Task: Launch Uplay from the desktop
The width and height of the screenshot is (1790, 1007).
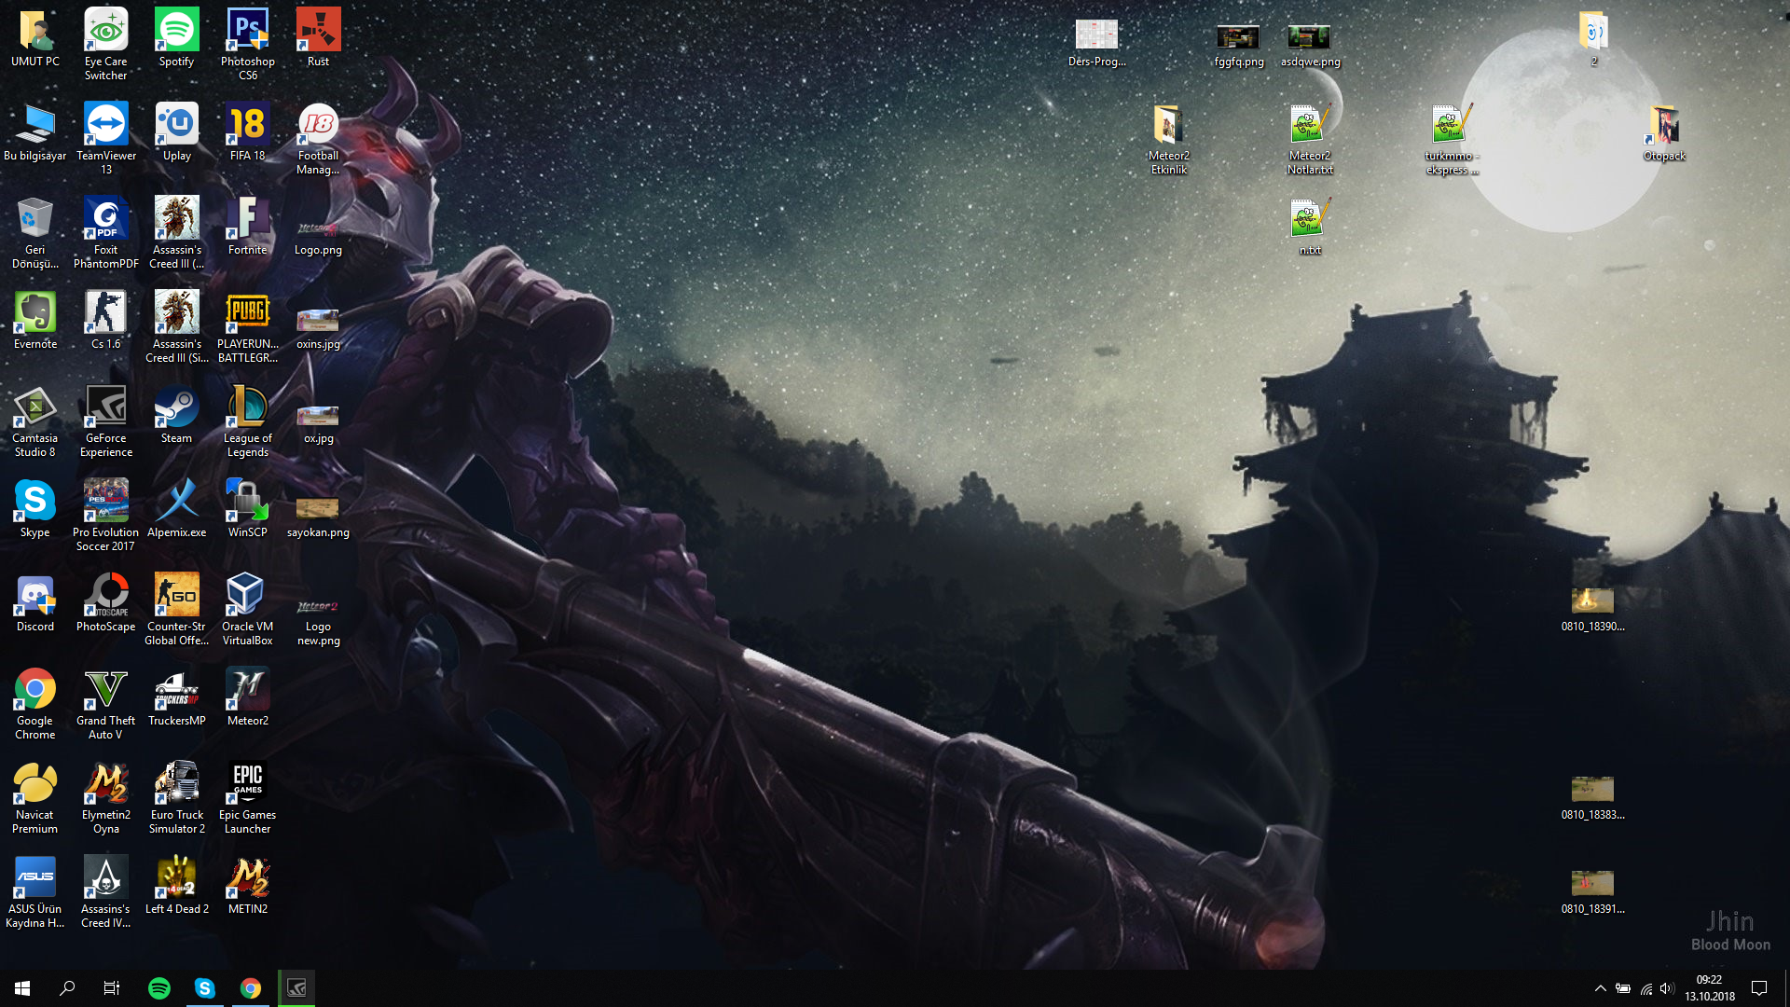Action: 176,131
